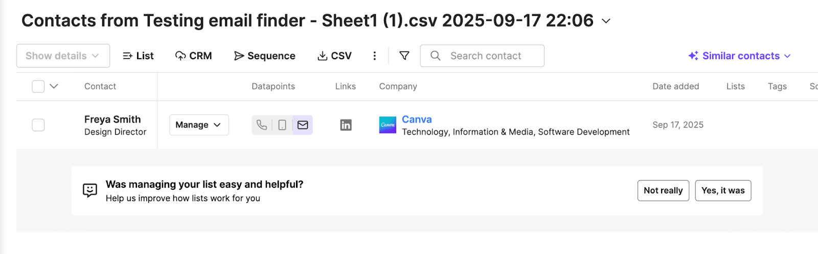Open the list title dropdown chevron
The width and height of the screenshot is (818, 254).
[x=606, y=21]
